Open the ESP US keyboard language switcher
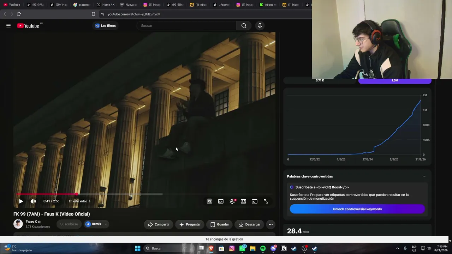 pos(414,248)
